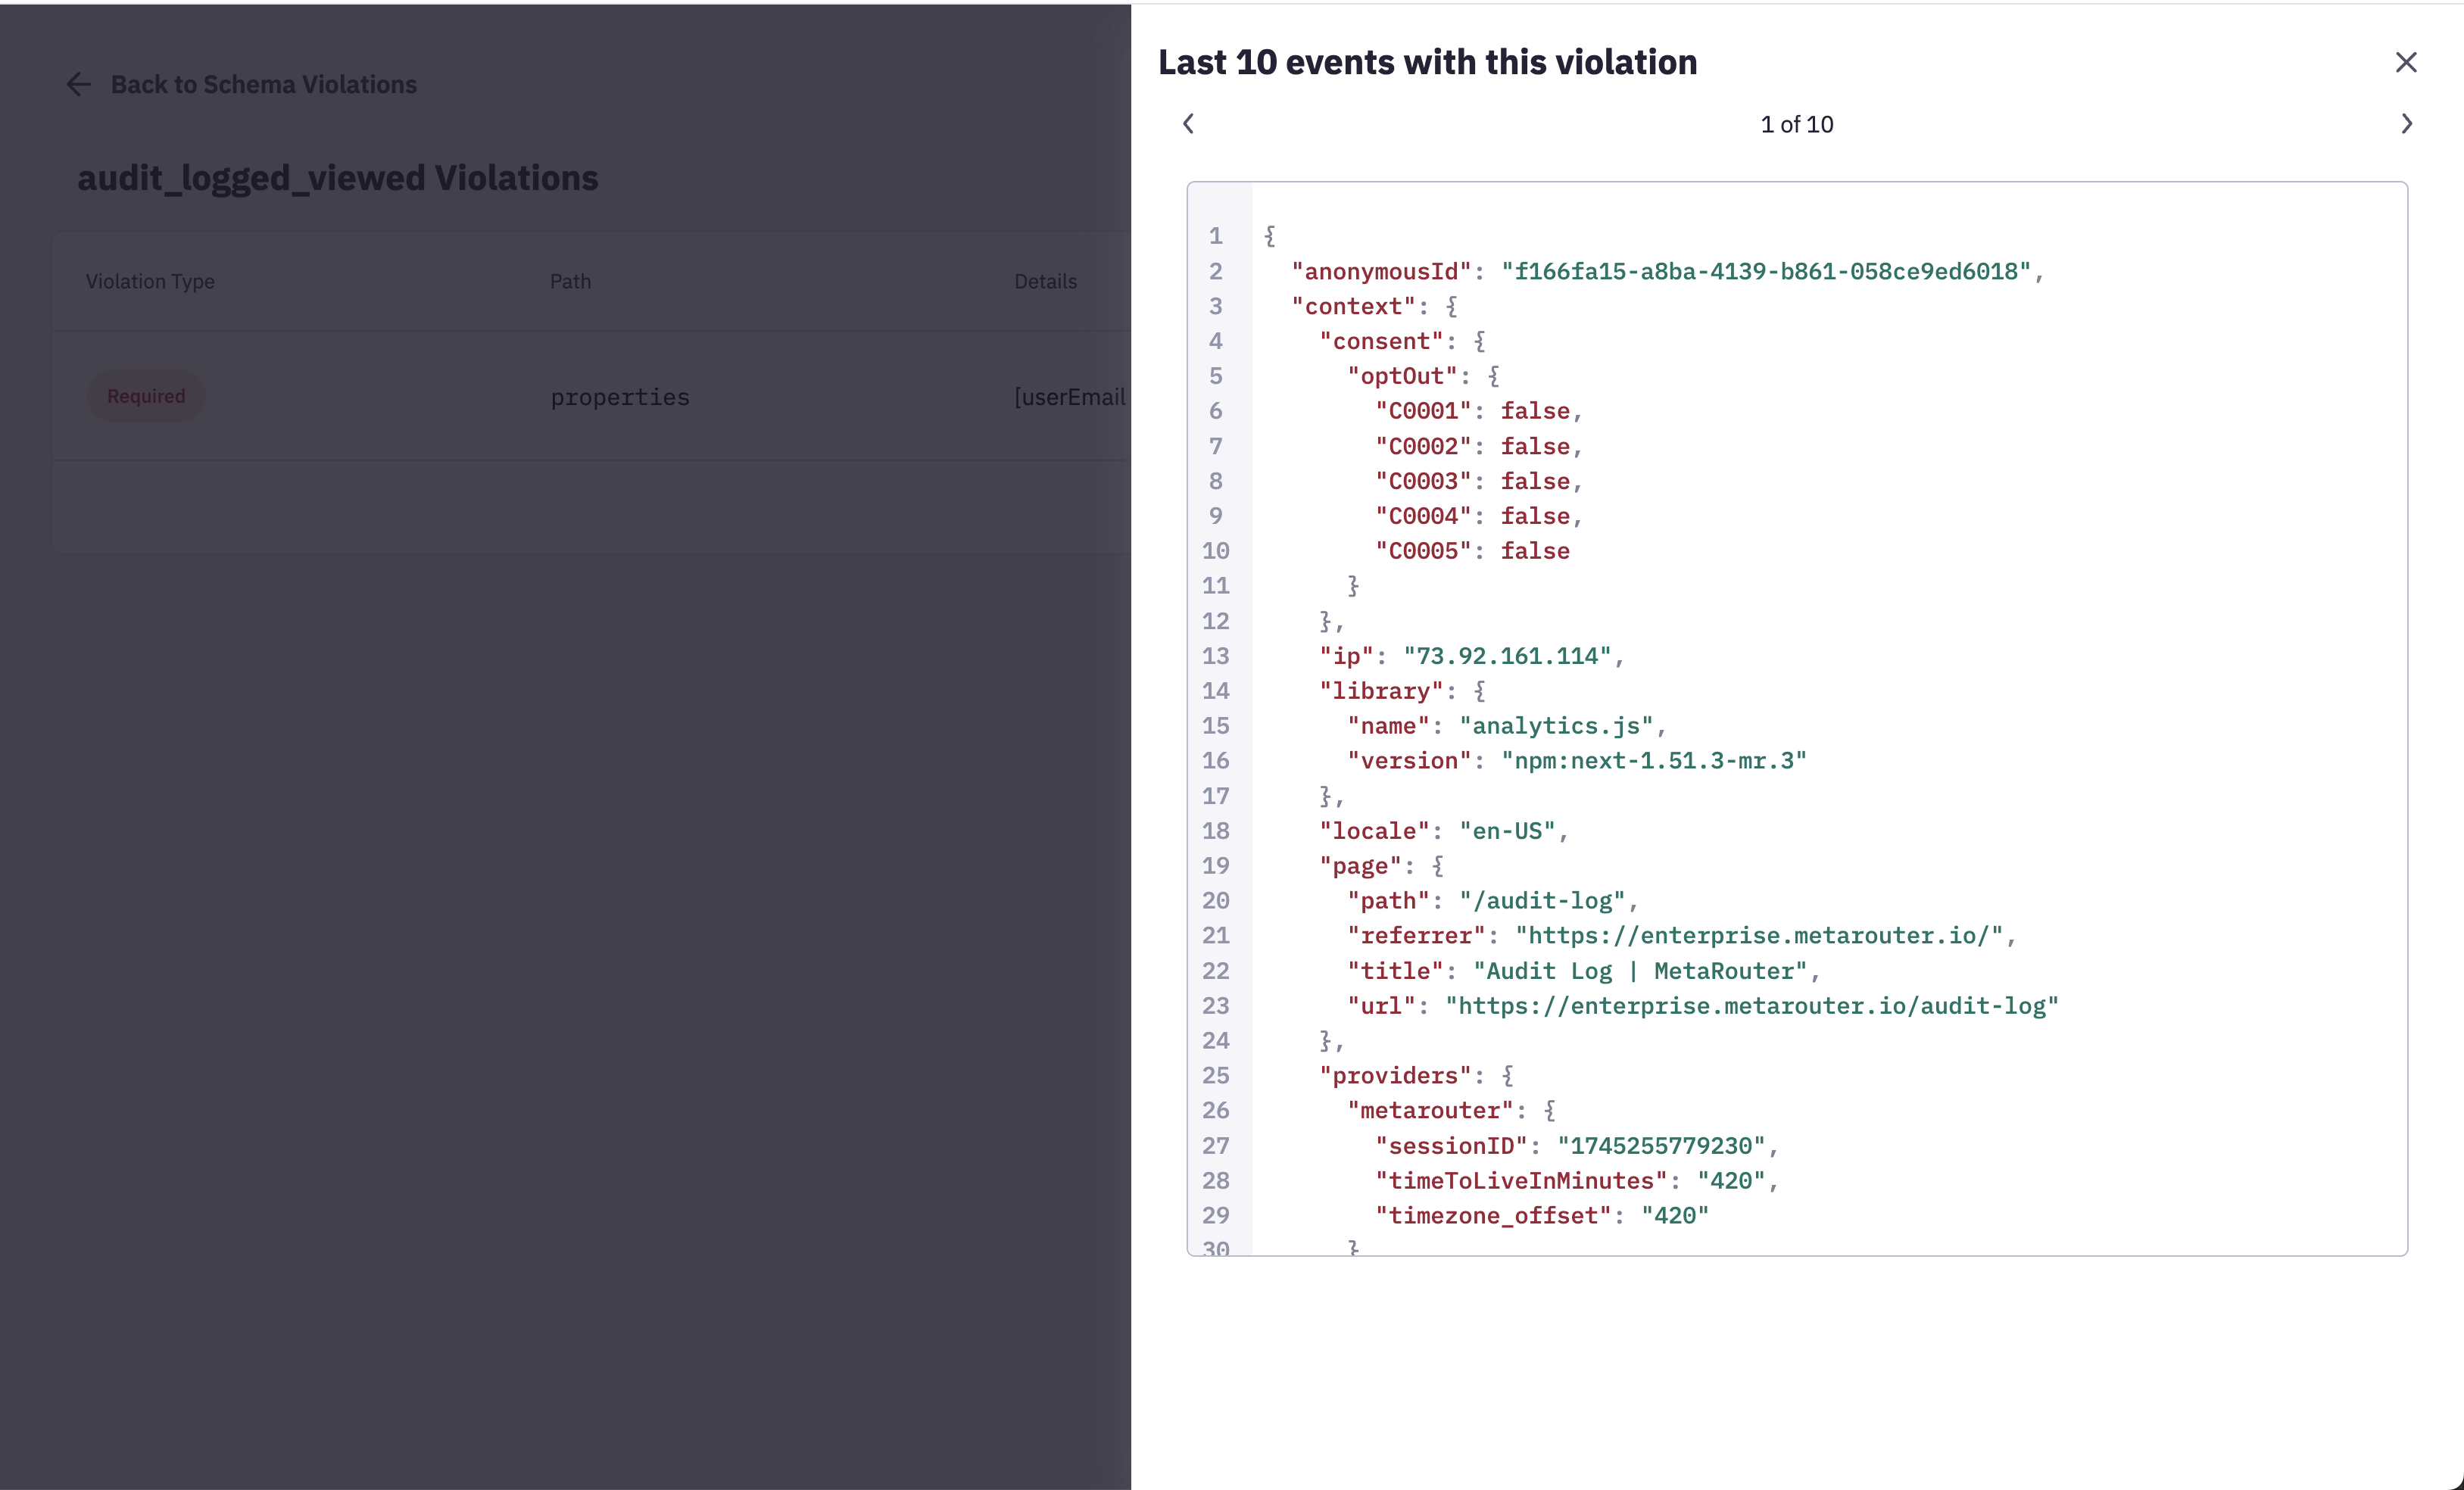Click the Path column header
This screenshot has width=2464, height=1490.
pos(570,282)
